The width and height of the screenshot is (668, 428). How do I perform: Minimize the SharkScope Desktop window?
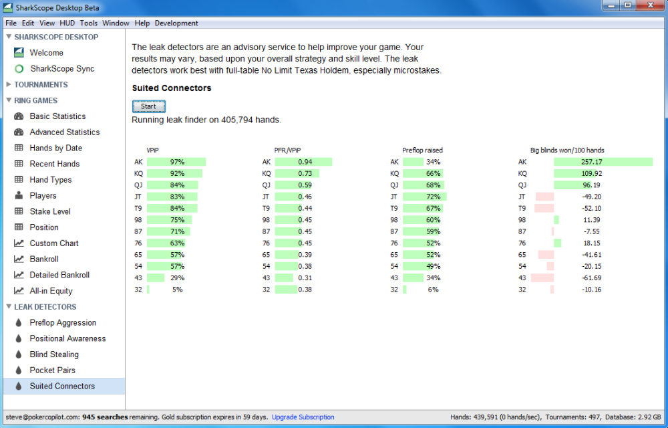coord(612,5)
